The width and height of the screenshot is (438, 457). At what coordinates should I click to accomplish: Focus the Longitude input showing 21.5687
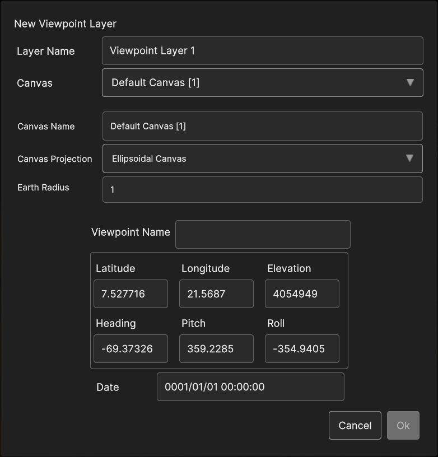click(216, 294)
